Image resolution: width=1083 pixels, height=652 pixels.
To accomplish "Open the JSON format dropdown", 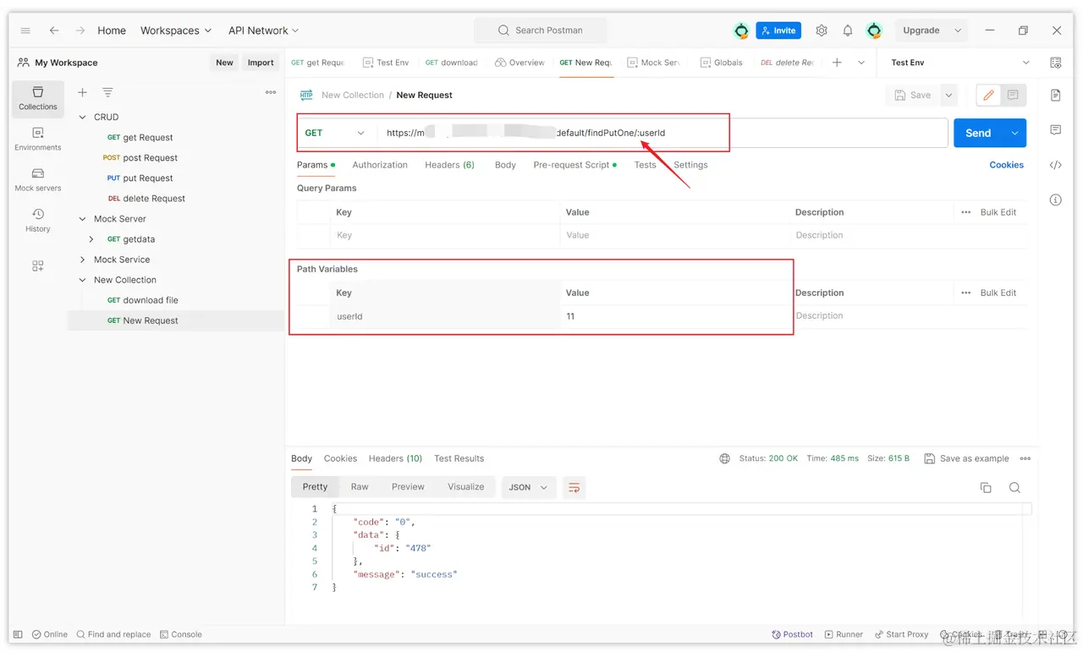I will coord(527,487).
